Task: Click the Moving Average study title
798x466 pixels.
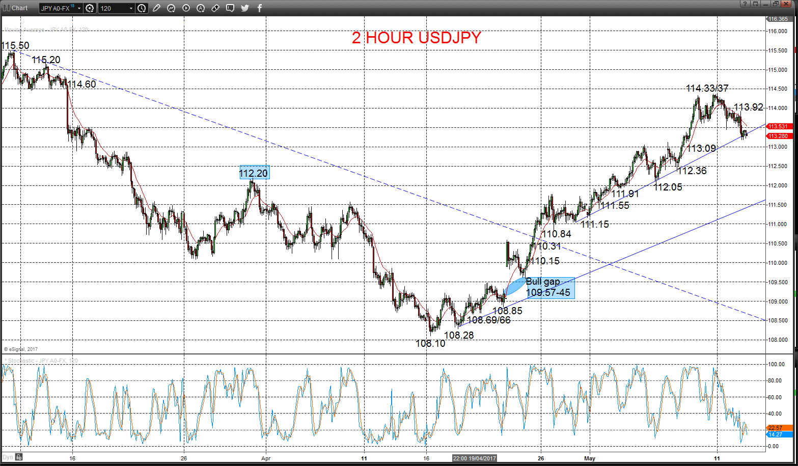Action: pyautogui.click(x=46, y=29)
